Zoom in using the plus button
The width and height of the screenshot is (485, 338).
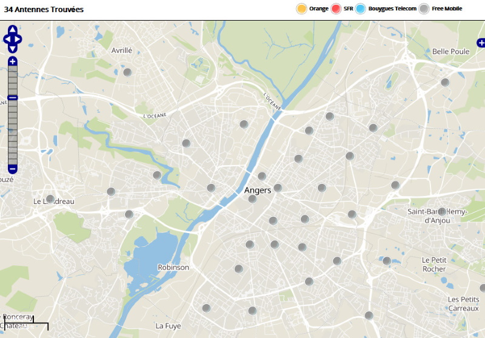tap(13, 61)
